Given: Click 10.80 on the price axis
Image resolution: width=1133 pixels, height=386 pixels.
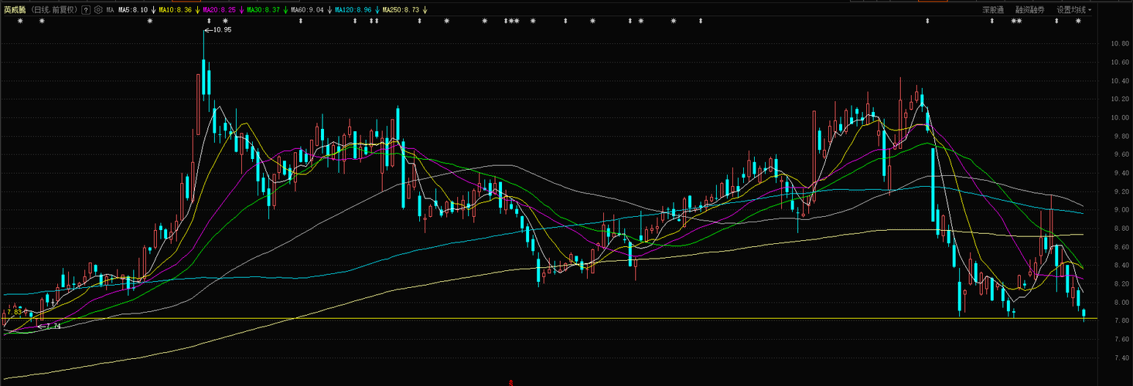Looking at the screenshot, I should coord(1120,43).
